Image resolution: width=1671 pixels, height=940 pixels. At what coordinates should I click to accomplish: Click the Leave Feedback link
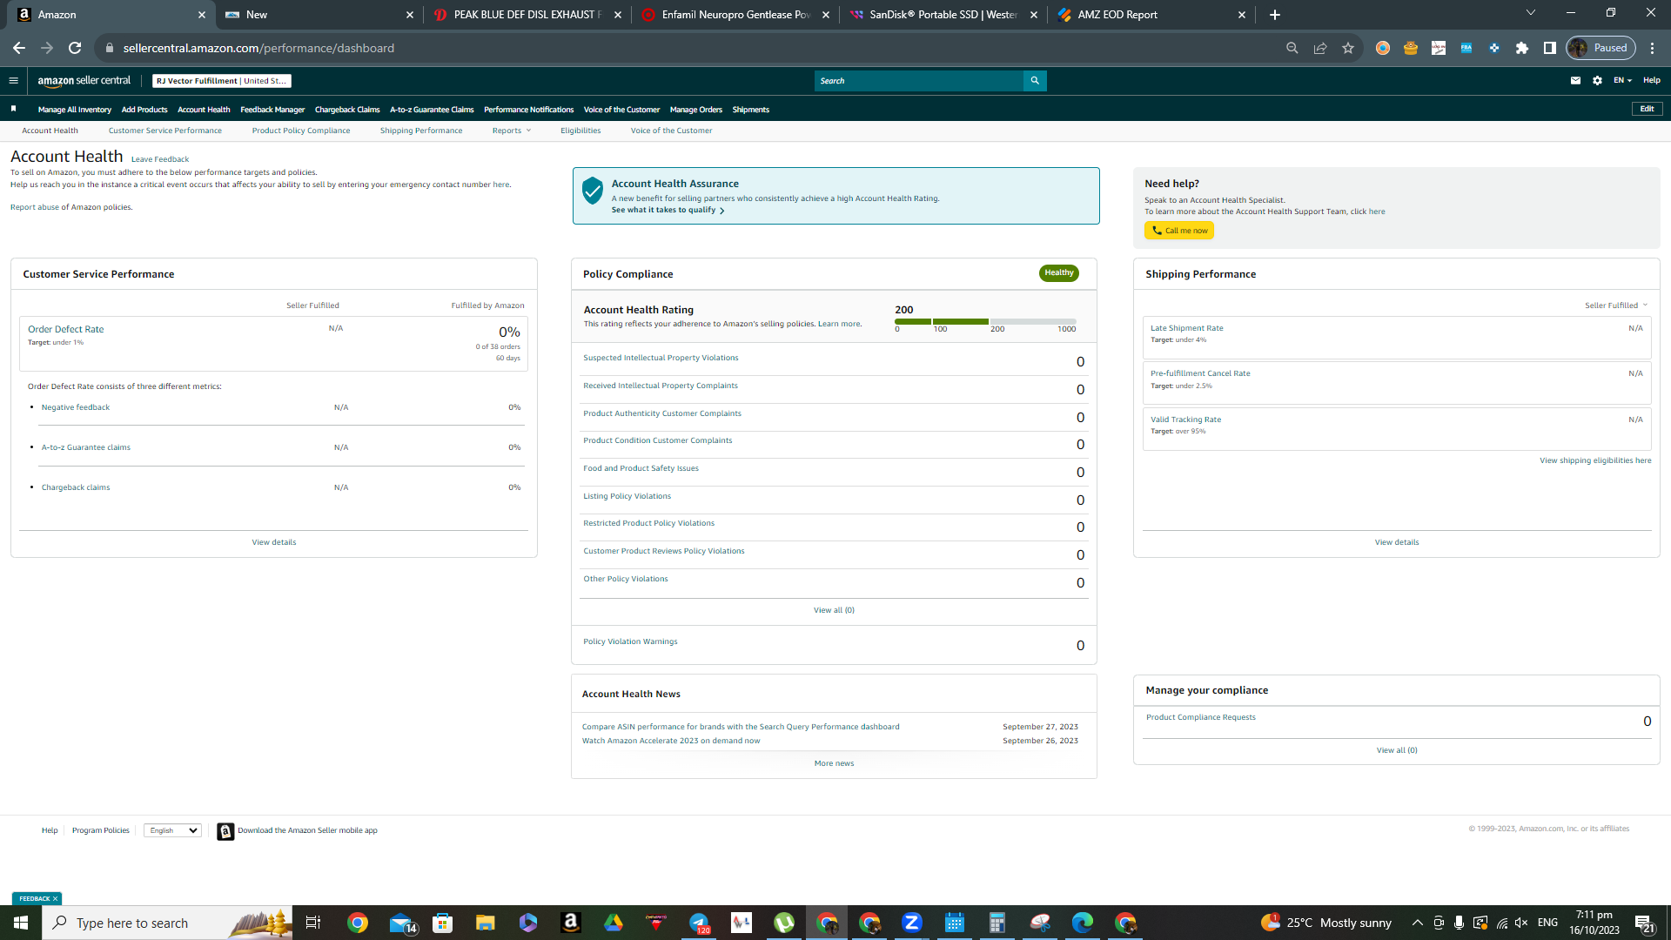[160, 159]
